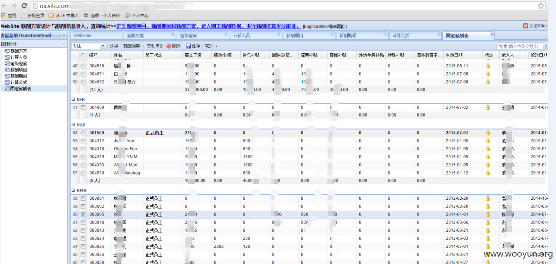
Task: Open 选项 - 个人资料 settings bookmark
Action: (102, 15)
